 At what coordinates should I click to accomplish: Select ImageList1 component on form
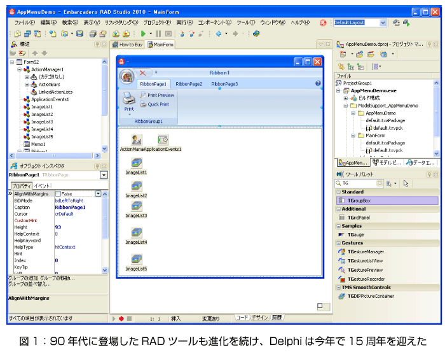[x=137, y=163]
